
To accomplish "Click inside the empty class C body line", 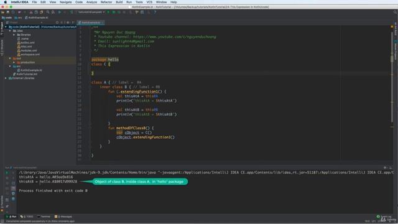I will point(239,68).
